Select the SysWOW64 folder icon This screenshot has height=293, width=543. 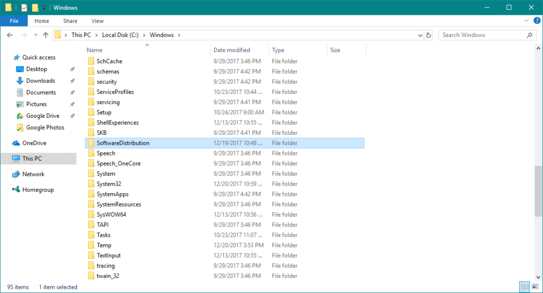91,214
